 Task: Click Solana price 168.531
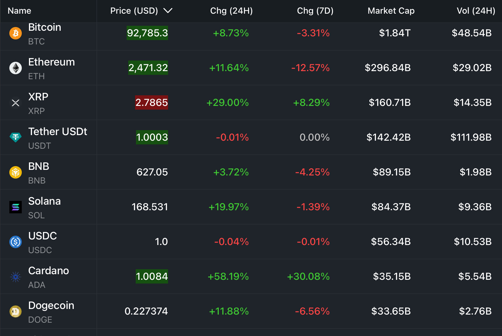tap(150, 207)
